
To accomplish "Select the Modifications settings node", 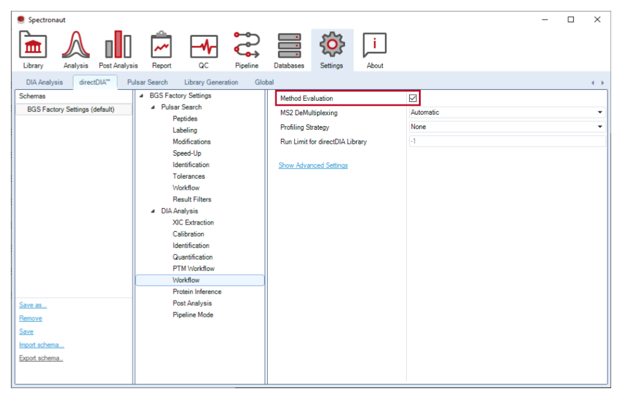I will pyautogui.click(x=192, y=141).
